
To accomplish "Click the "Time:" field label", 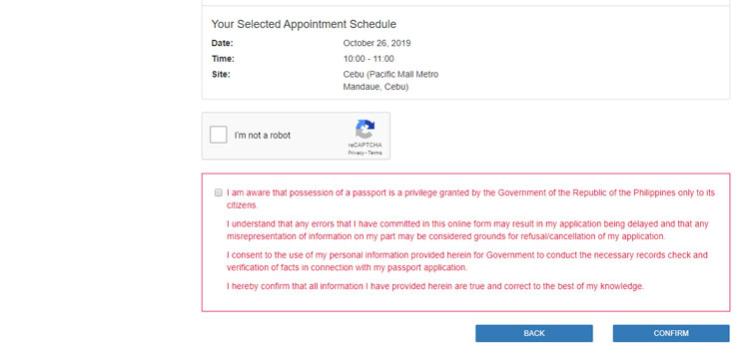I will (x=223, y=59).
